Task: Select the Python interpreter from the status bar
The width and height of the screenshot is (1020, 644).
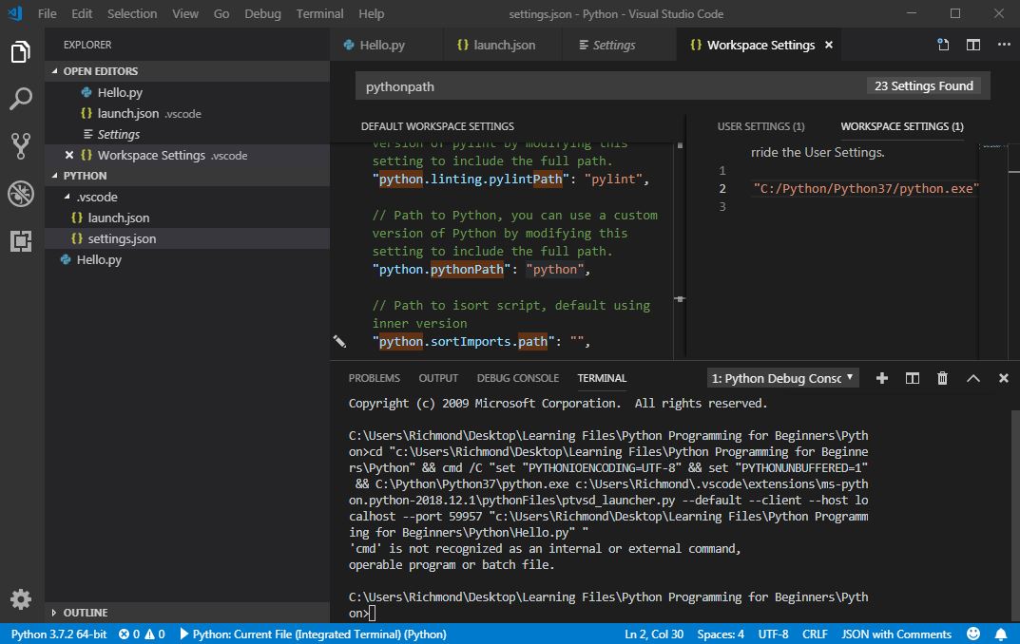Action: 57,634
